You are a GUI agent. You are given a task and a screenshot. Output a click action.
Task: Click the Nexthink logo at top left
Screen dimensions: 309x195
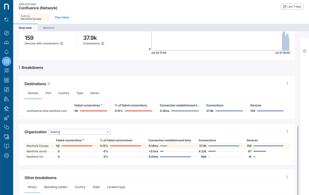[6, 7]
